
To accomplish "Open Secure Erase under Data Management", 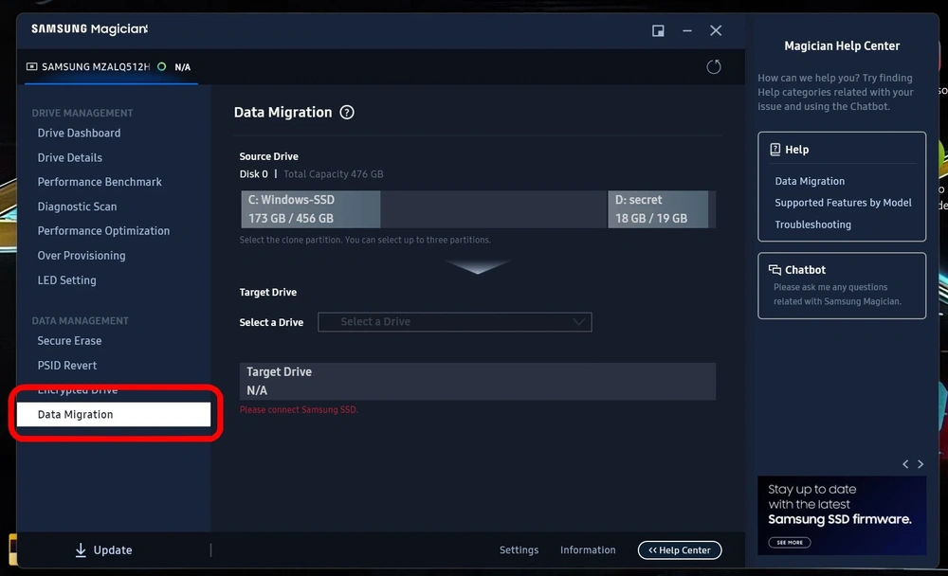I will [69, 341].
